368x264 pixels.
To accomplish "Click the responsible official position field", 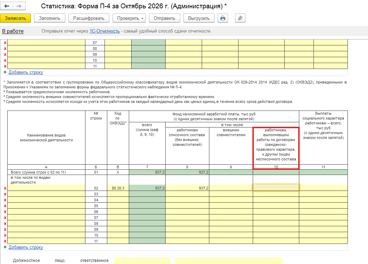I will pos(142,261).
